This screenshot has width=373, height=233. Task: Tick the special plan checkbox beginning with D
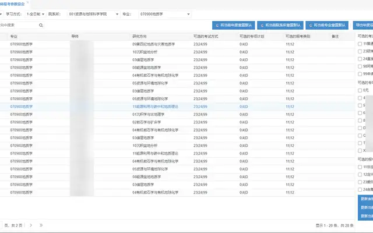(360, 128)
